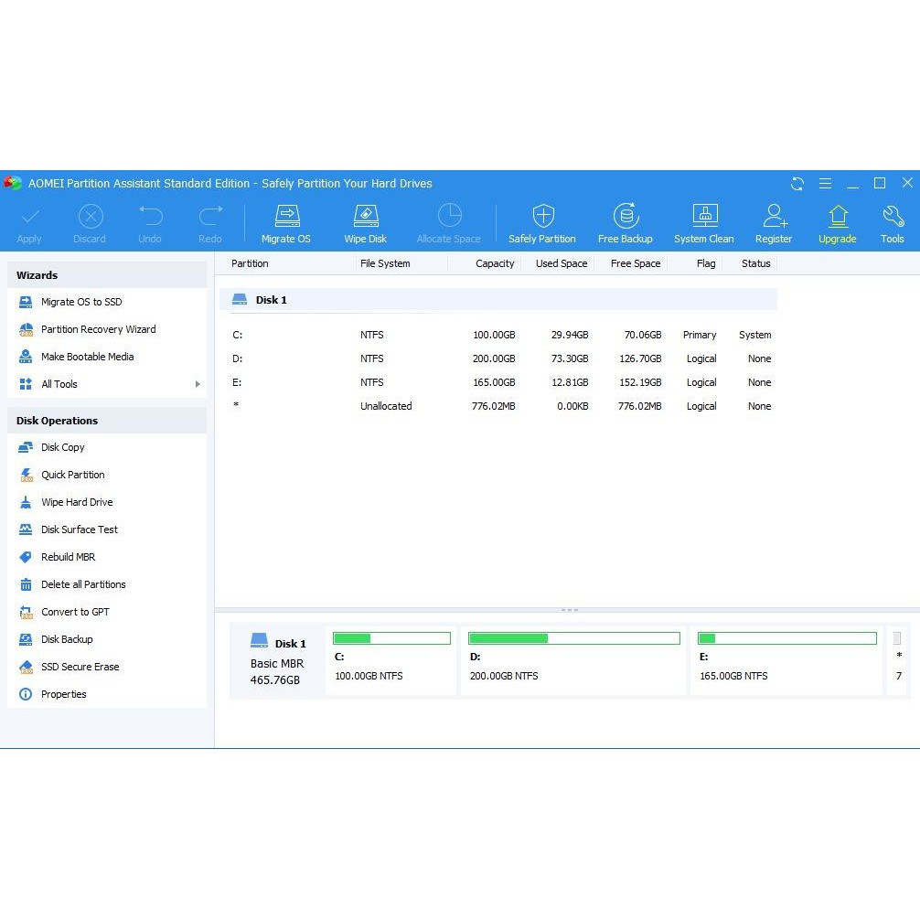Open the Wipe Disk tool
This screenshot has height=920, width=920.
point(365,221)
